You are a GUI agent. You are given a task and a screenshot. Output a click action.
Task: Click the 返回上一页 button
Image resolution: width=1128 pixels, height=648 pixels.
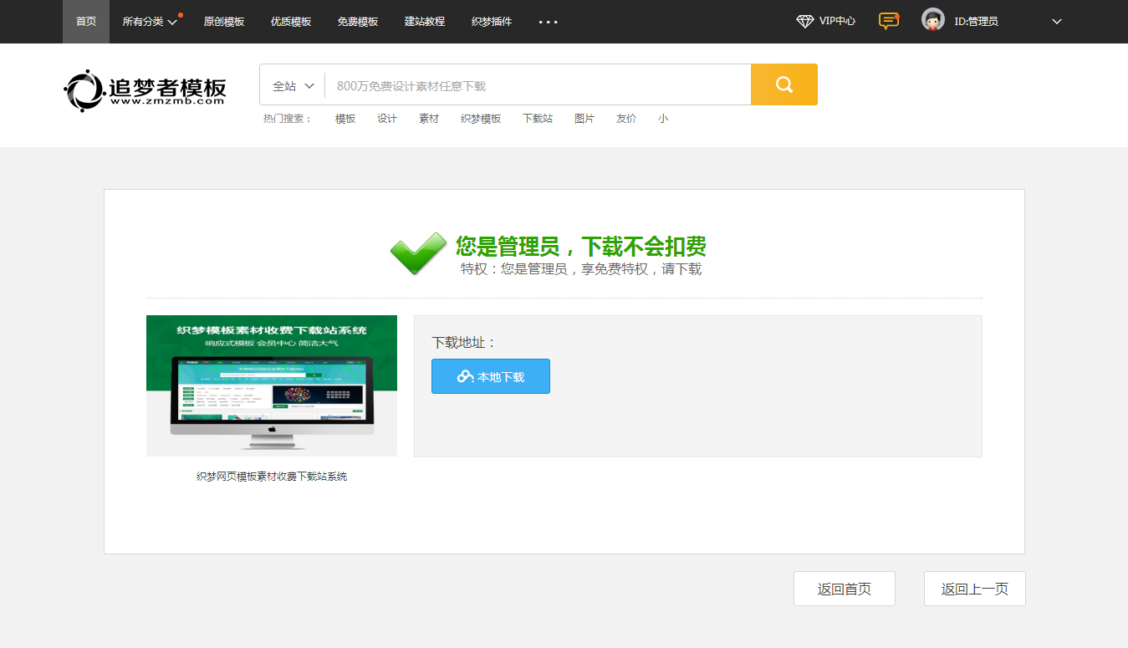click(x=974, y=589)
